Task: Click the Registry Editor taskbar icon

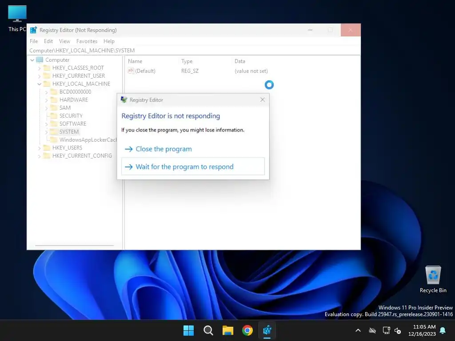Action: point(267,330)
